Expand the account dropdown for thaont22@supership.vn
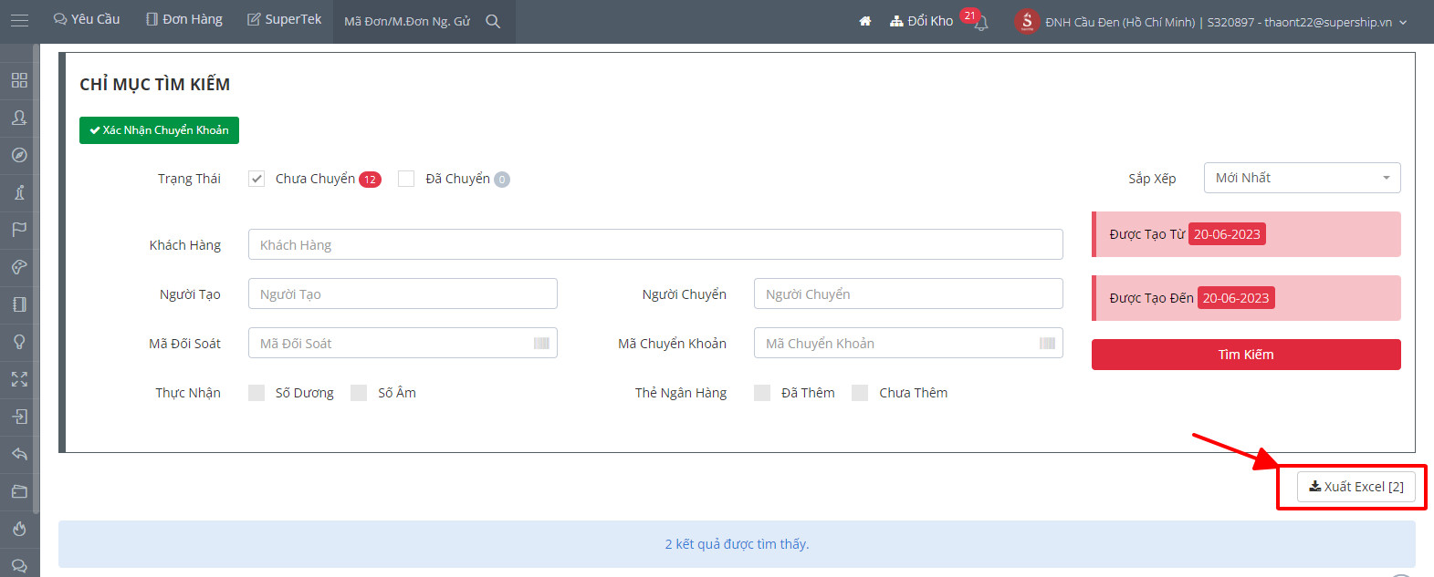The height and width of the screenshot is (577, 1434). [1403, 23]
